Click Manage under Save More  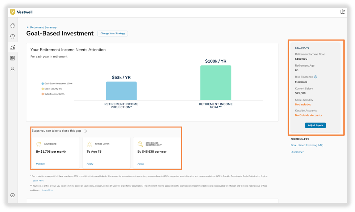tap(40, 164)
